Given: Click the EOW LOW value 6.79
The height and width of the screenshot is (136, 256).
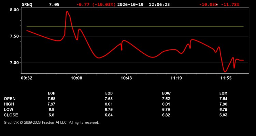Looking at the screenshot, I should pos(166,109).
